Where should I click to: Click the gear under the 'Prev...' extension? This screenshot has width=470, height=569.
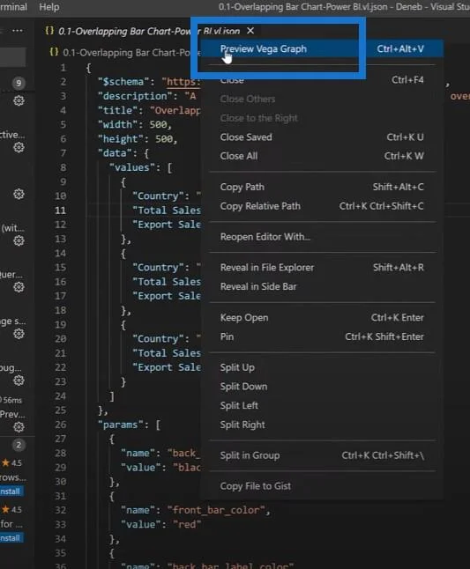point(19,427)
